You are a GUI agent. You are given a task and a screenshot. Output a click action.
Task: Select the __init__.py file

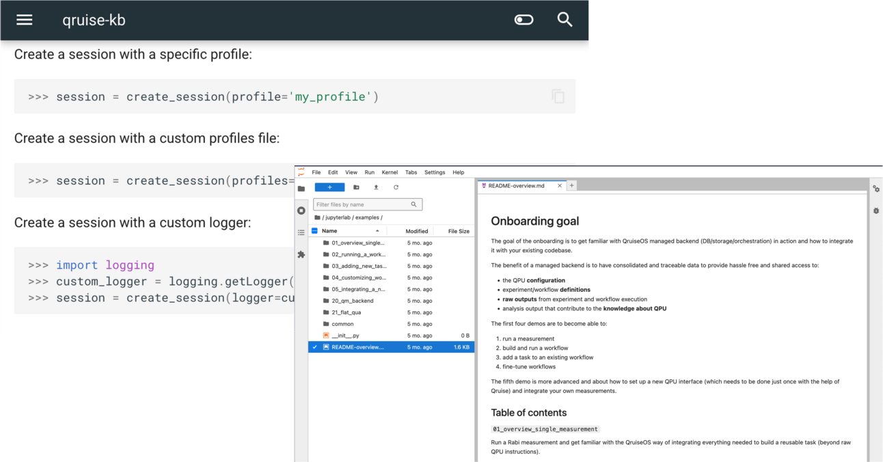(x=392, y=336)
